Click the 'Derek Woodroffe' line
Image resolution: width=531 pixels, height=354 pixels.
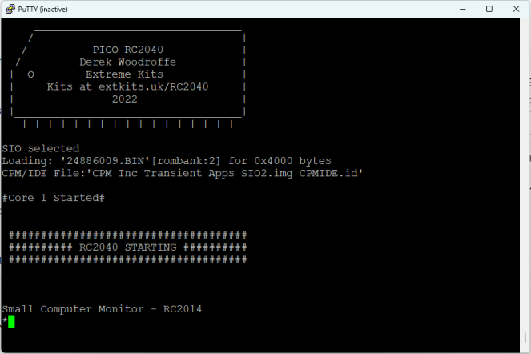127,62
